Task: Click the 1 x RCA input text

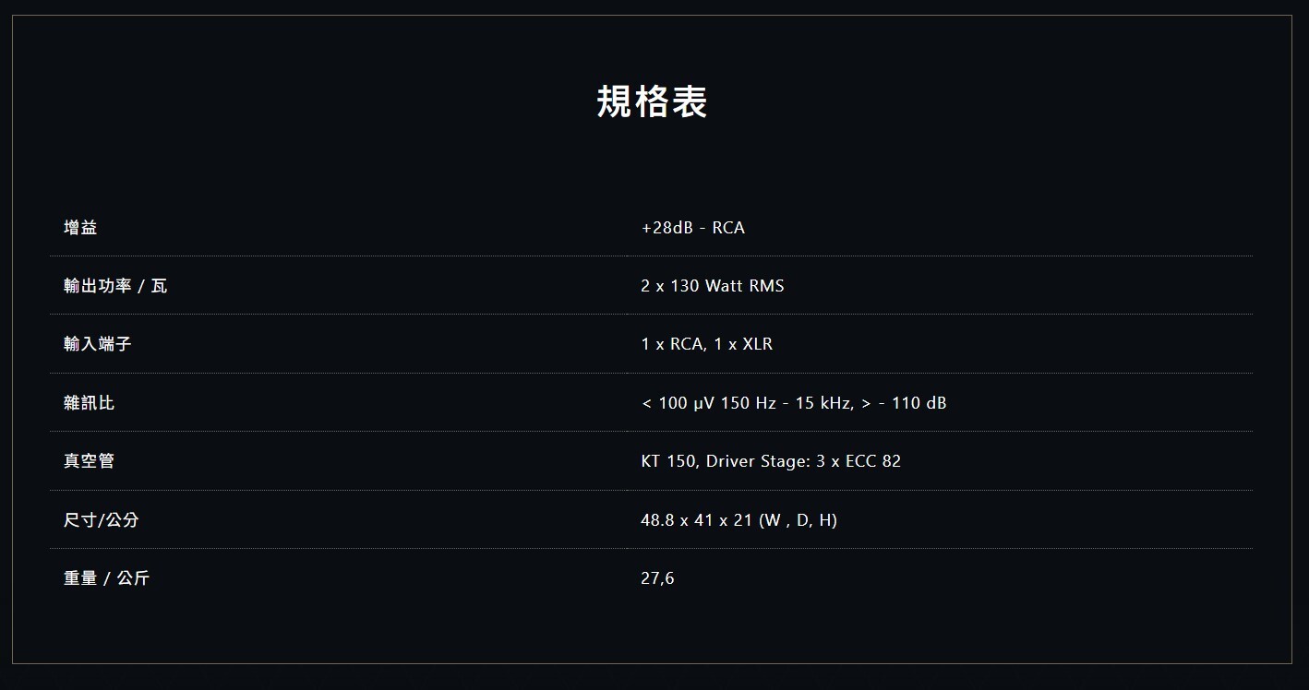Action: 673,344
